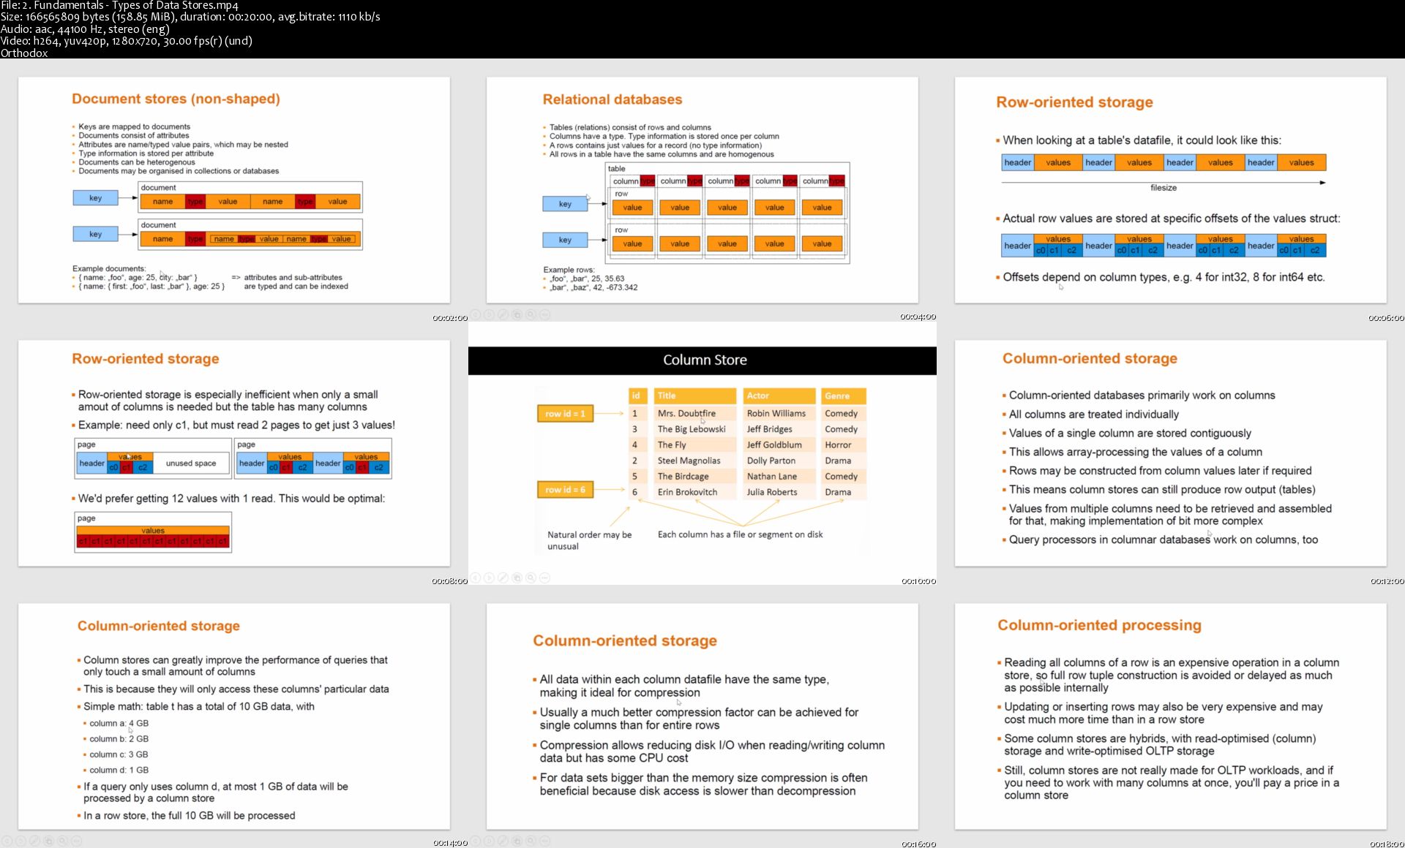Screen dimensions: 1405x848
Task: Click previous-slide arrow icon under 00:16:00 frame
Action: click(476, 841)
